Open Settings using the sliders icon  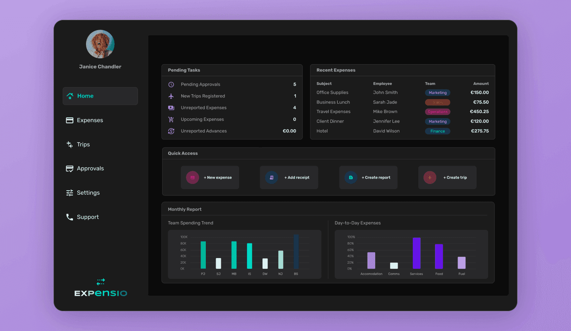[x=70, y=192]
